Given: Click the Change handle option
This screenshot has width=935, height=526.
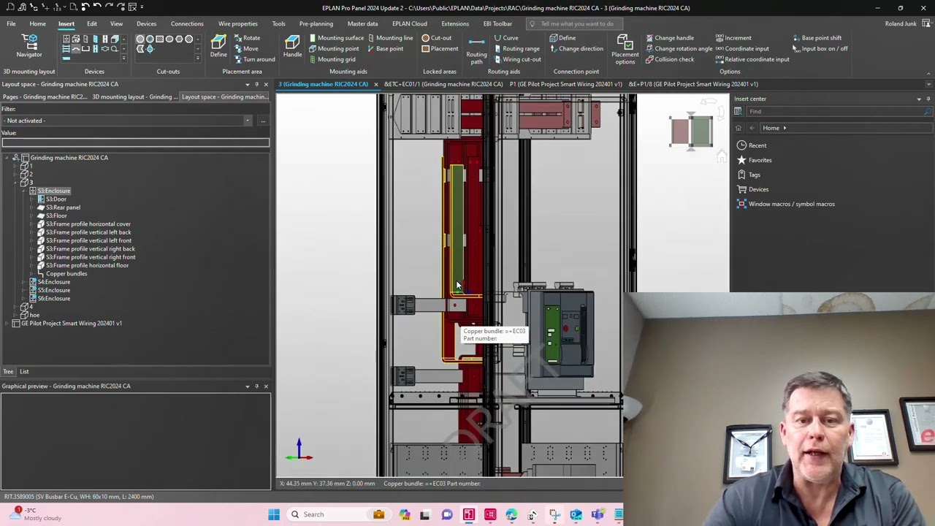Looking at the screenshot, I should (670, 38).
